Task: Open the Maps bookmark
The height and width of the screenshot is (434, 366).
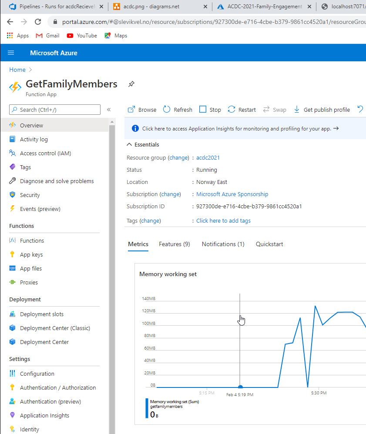Action: [x=116, y=35]
